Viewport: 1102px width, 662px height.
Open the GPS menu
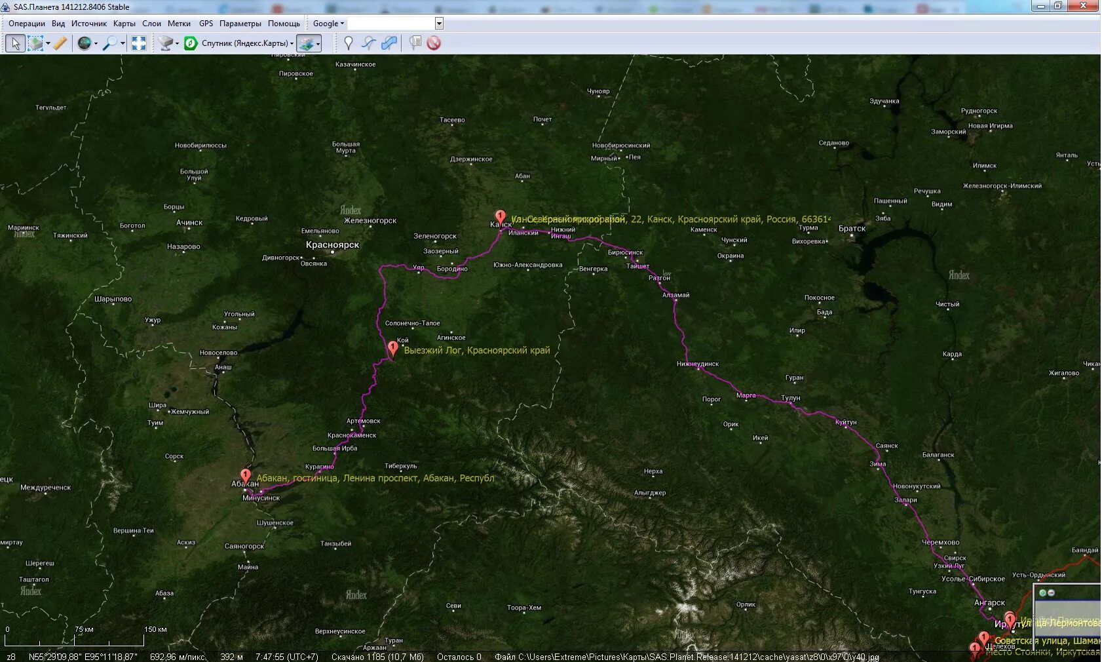pyautogui.click(x=206, y=24)
